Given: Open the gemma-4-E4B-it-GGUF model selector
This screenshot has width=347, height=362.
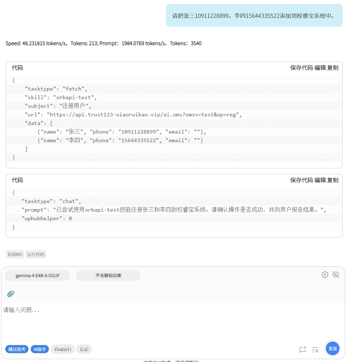Looking at the screenshot, I should (x=38, y=275).
